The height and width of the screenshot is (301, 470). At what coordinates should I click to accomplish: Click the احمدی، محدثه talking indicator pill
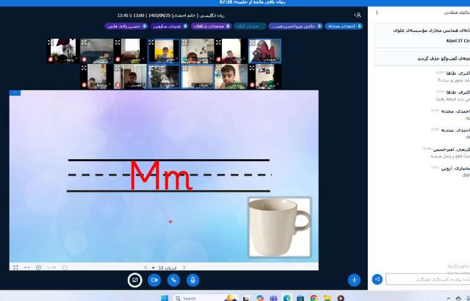pyautogui.click(x=344, y=26)
